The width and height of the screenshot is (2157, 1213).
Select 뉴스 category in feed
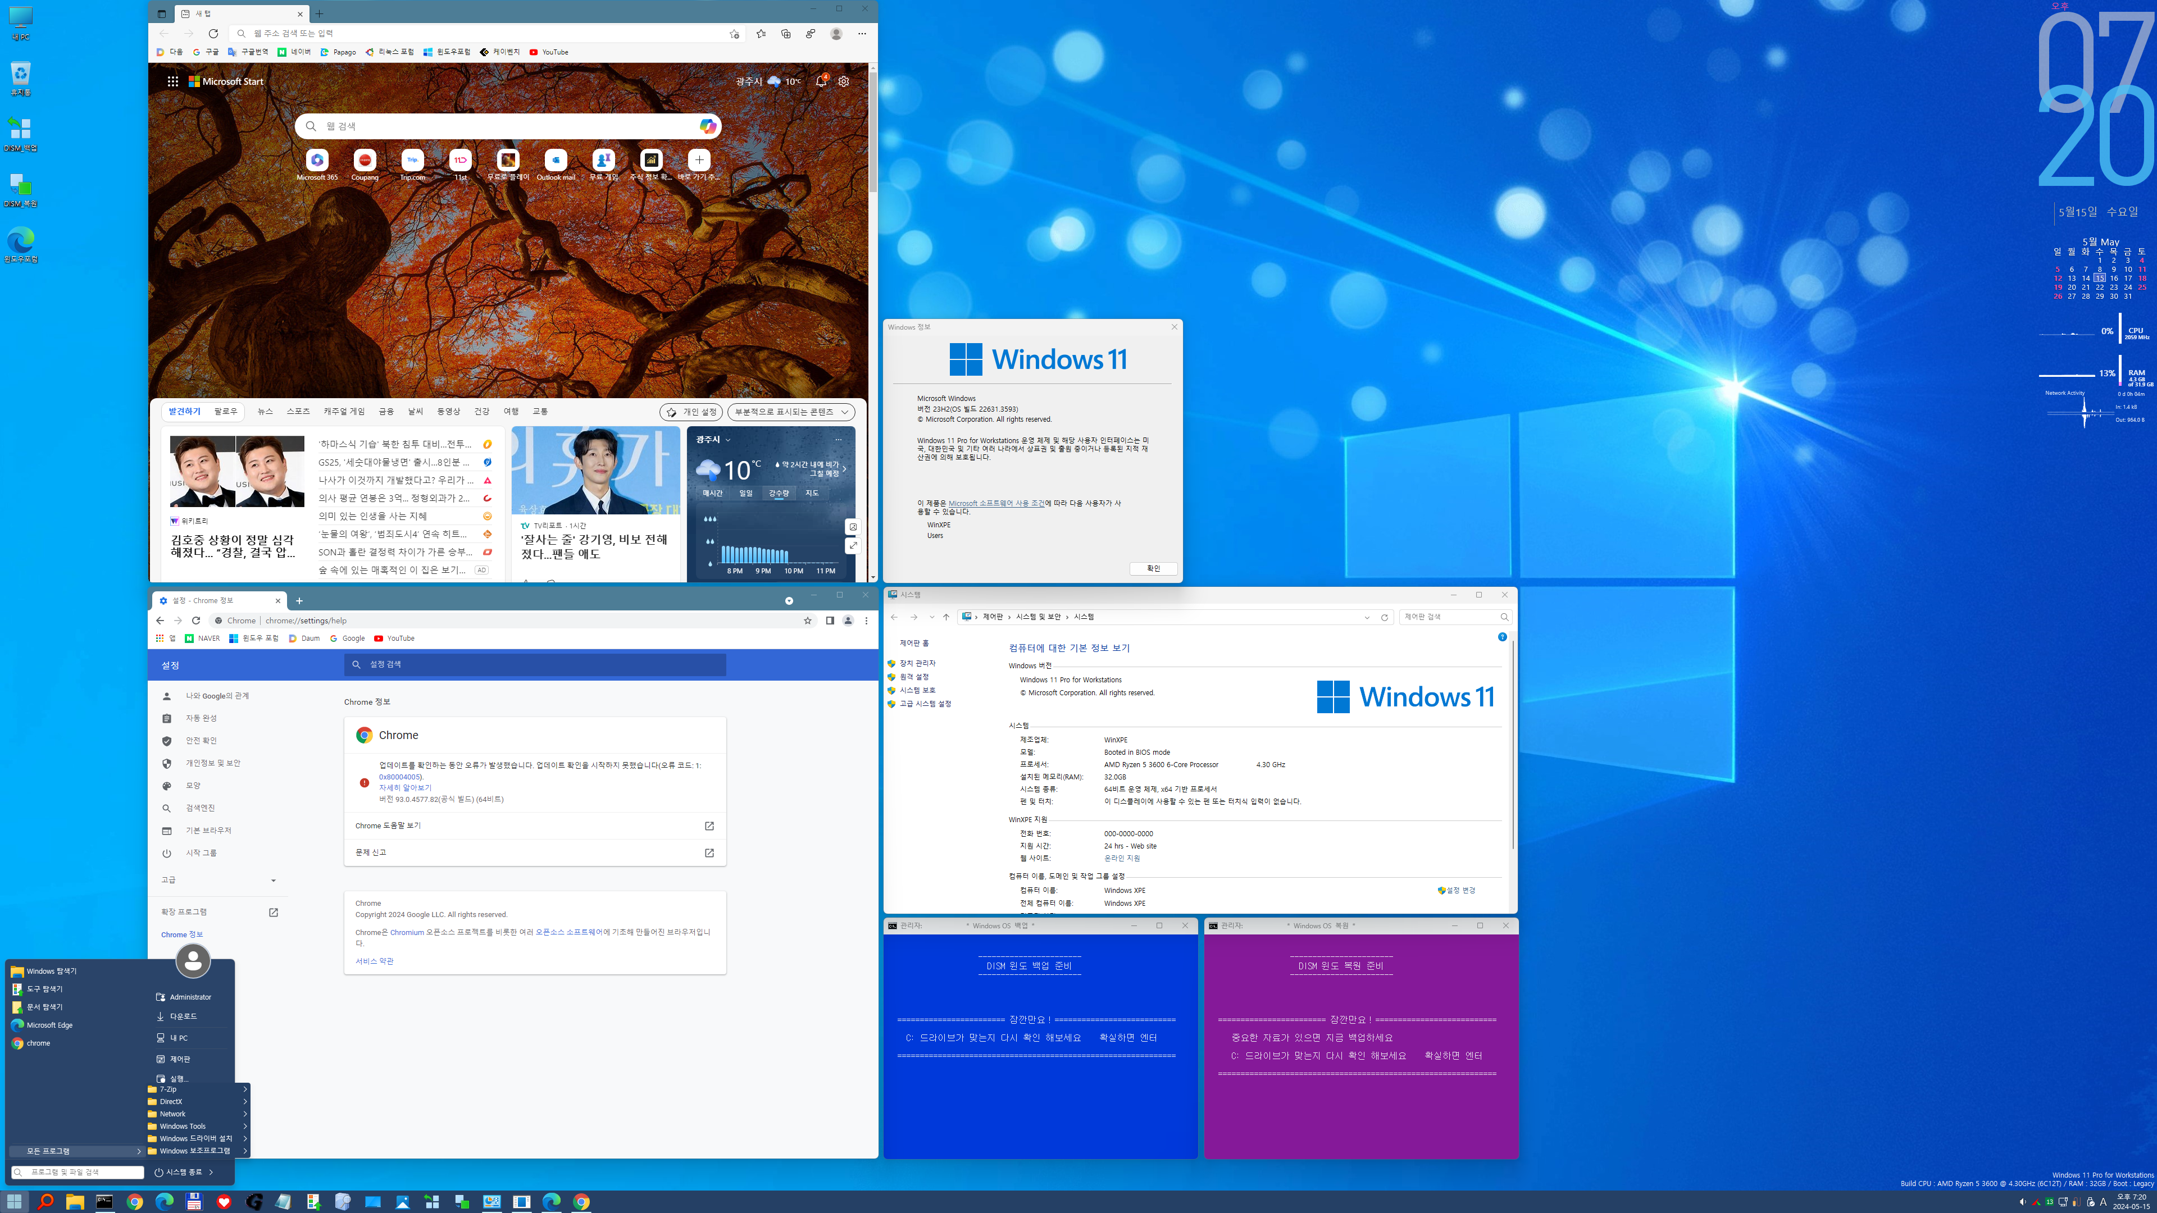(x=266, y=411)
